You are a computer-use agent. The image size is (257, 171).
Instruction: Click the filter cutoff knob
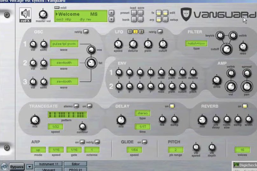coord(226,49)
